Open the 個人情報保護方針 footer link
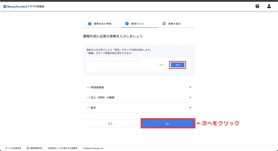This screenshot has height=151, width=278. 34,148
